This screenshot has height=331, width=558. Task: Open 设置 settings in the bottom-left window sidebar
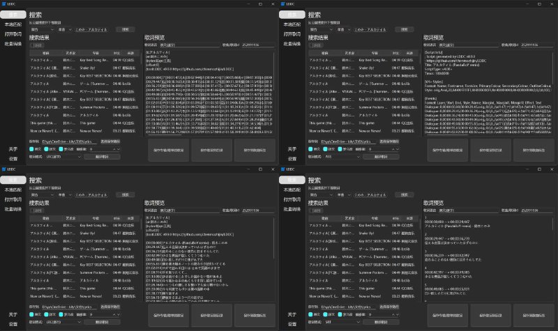point(13,323)
